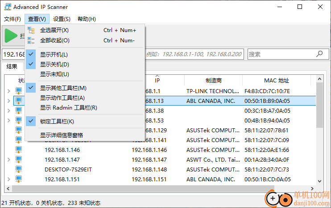Open the 设置(S) menu
Screen dimensions: 331x208
point(62,19)
